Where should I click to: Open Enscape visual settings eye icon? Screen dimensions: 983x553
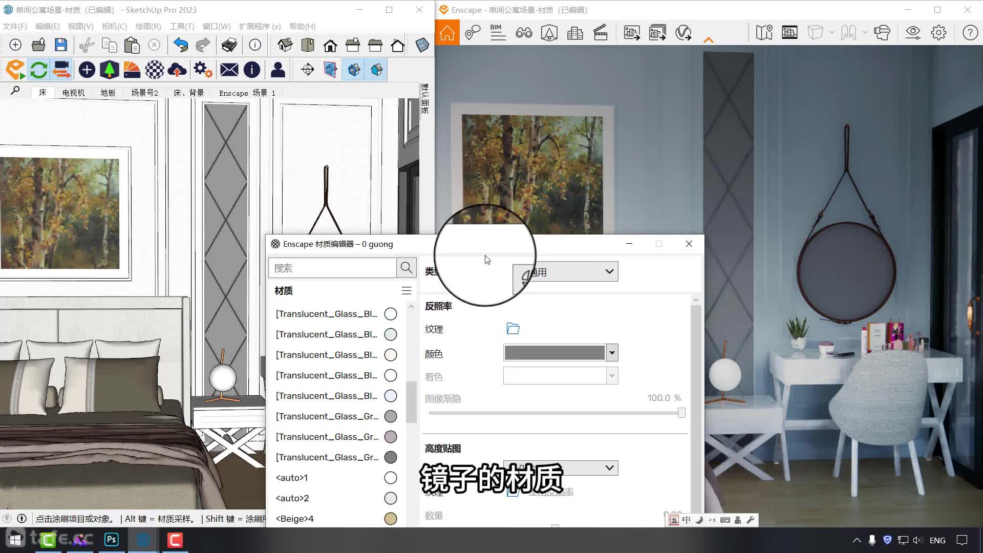click(x=913, y=33)
